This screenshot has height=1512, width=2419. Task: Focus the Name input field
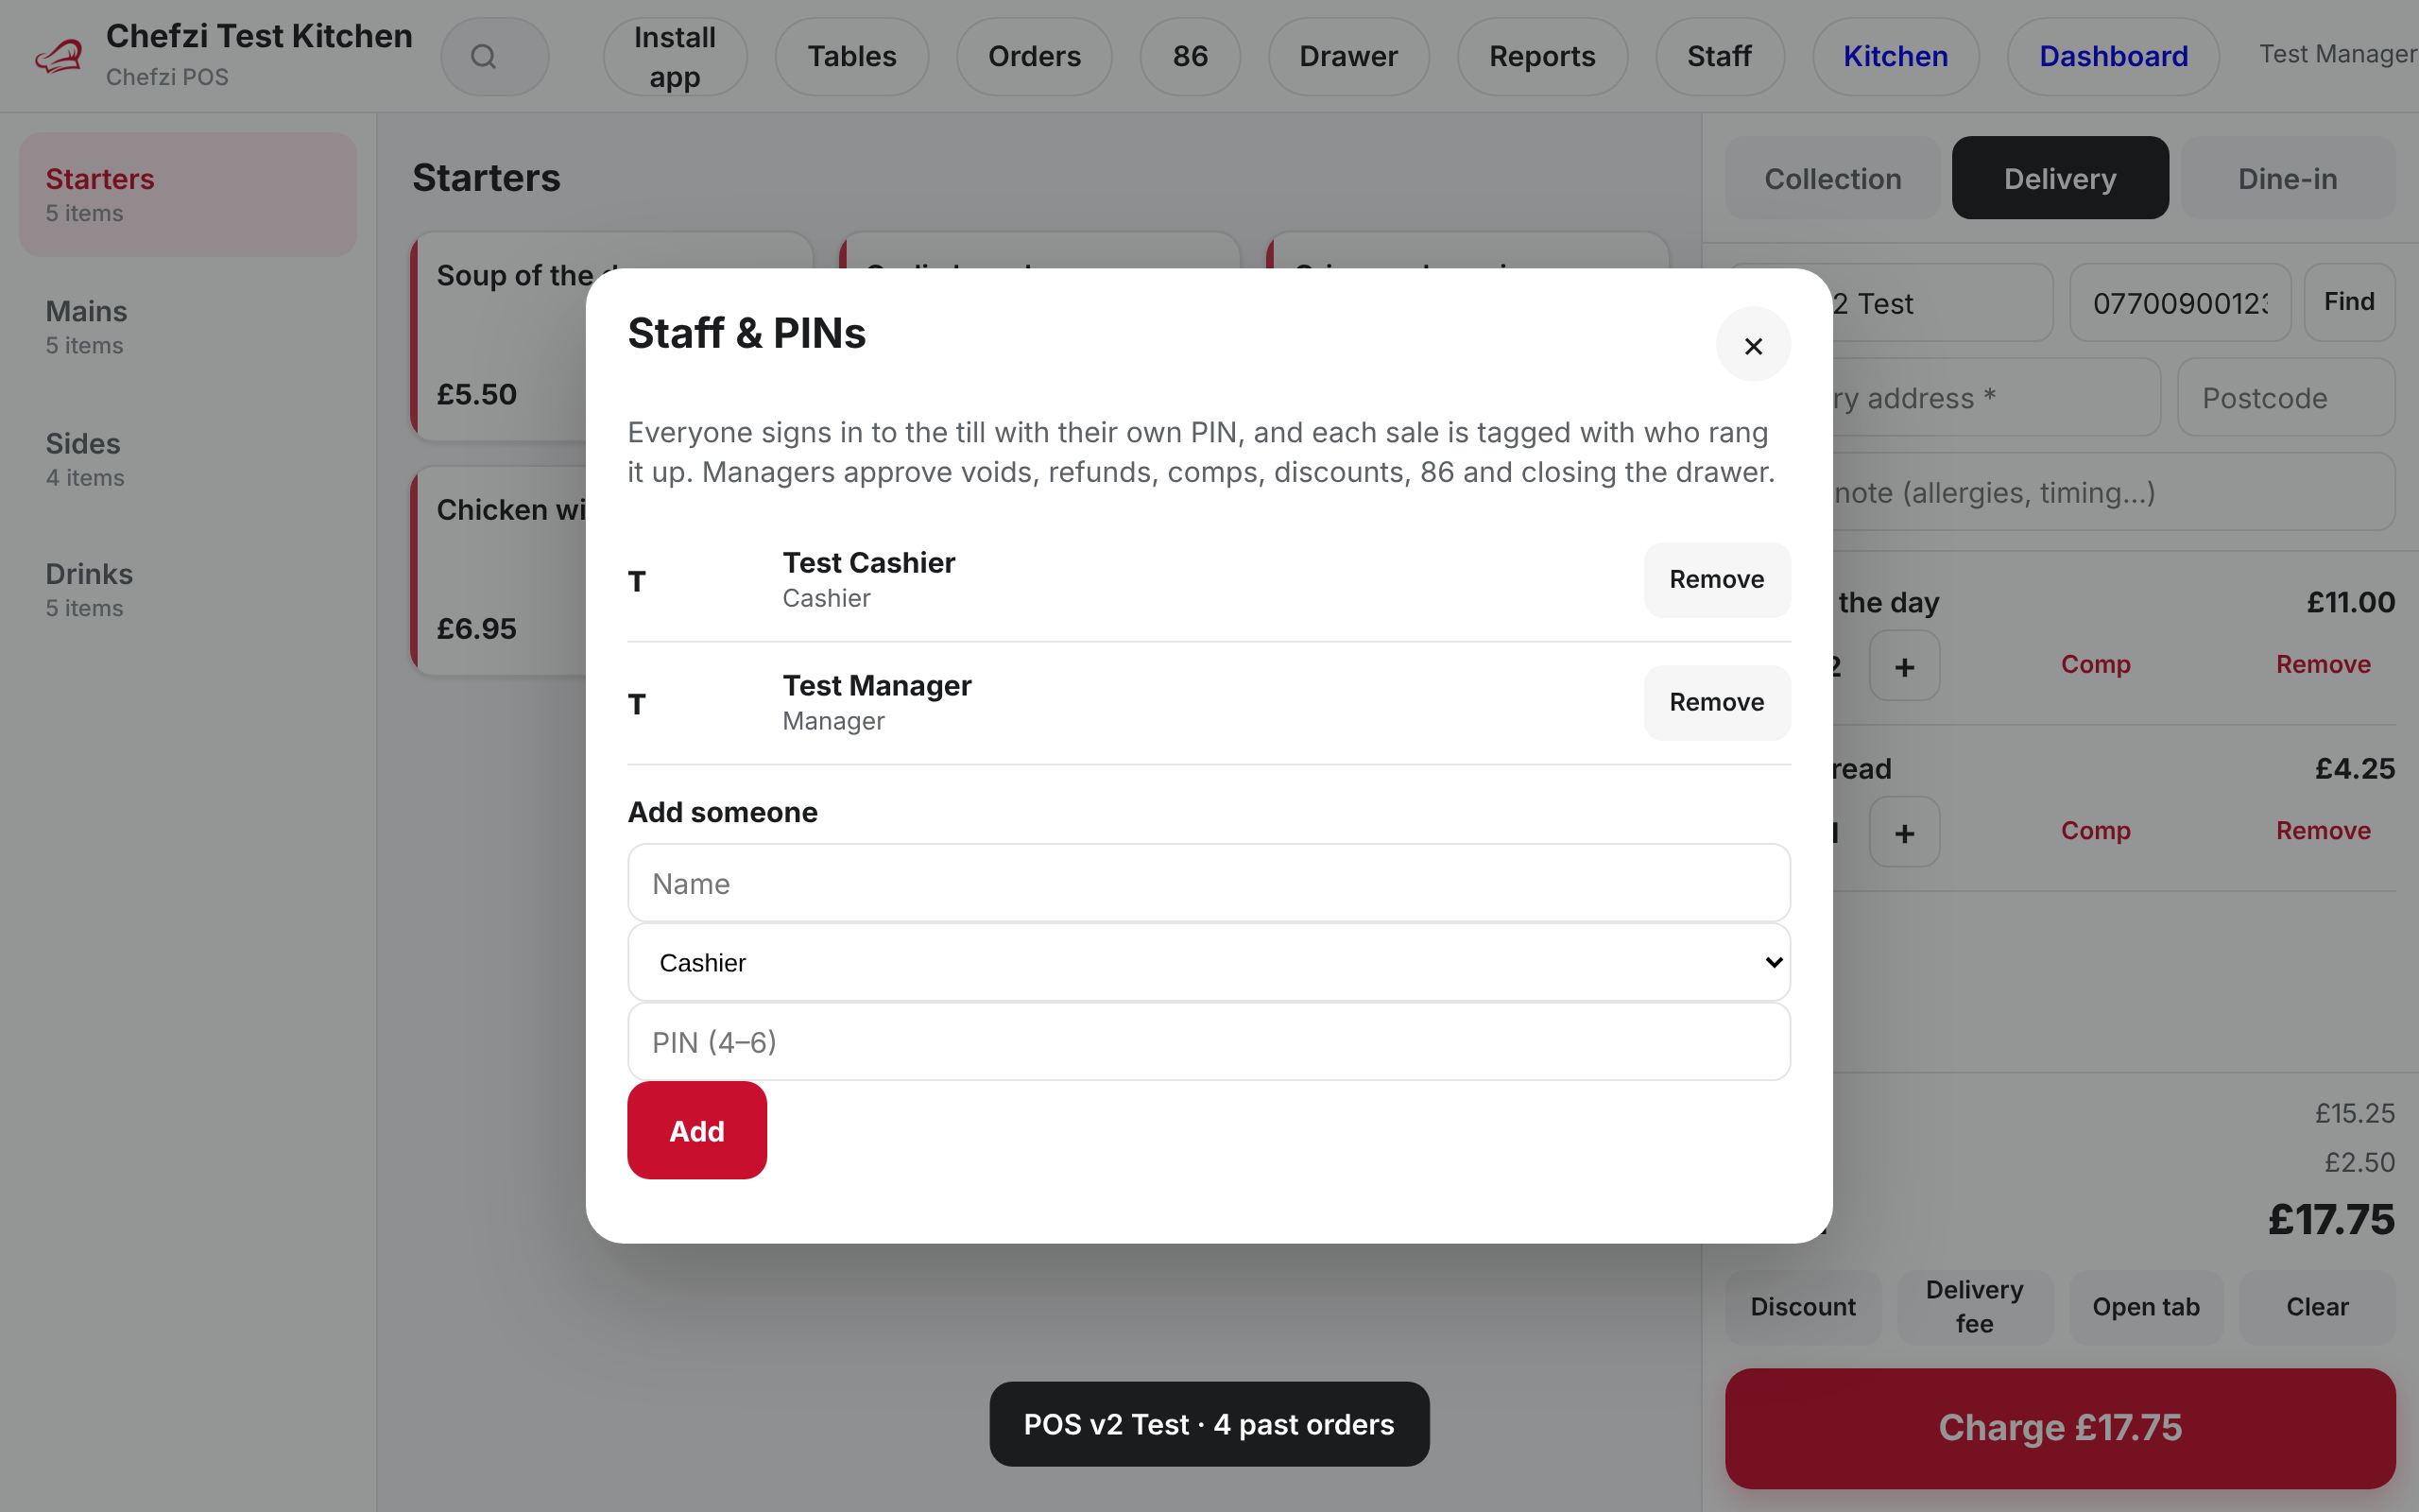[1209, 883]
